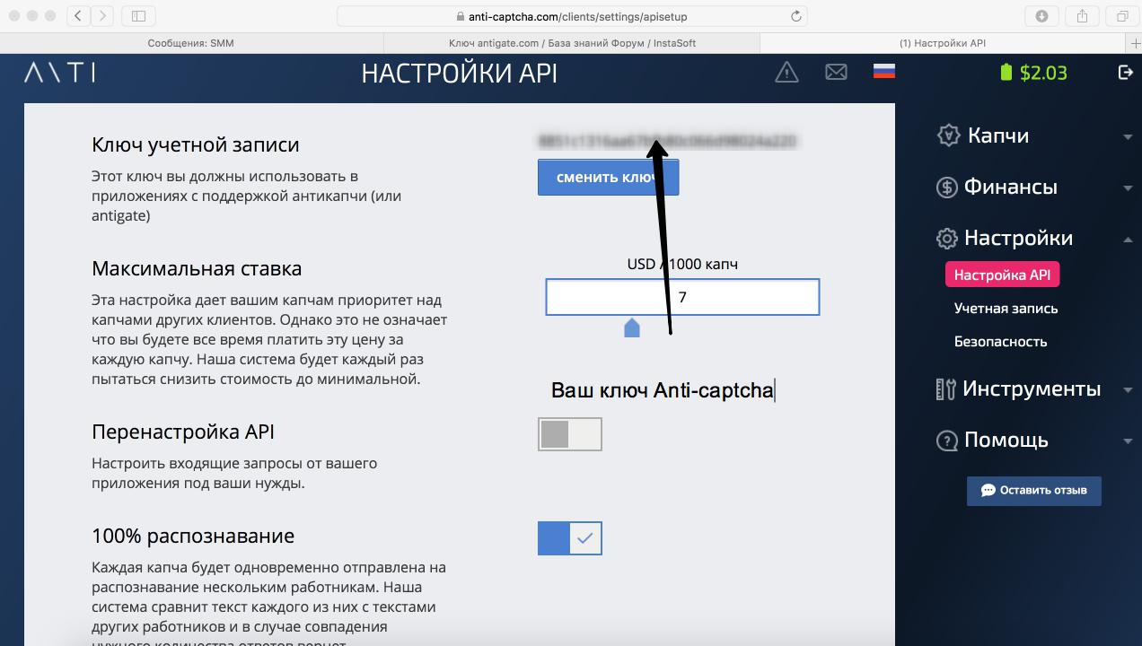Screen dimensions: 1142x646
Task: Collapse the Настройки menu arrow
Action: coord(1128,239)
